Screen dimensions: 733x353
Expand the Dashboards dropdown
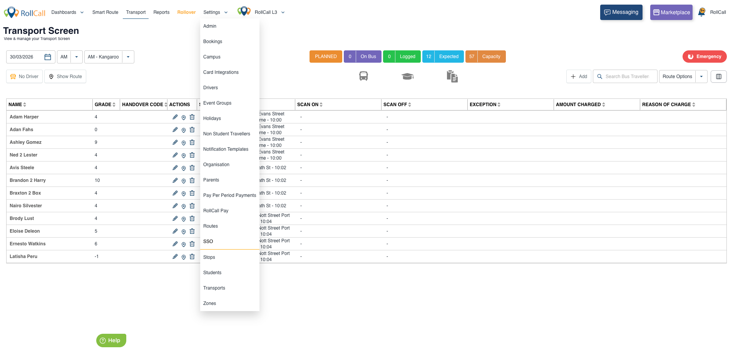(x=67, y=12)
